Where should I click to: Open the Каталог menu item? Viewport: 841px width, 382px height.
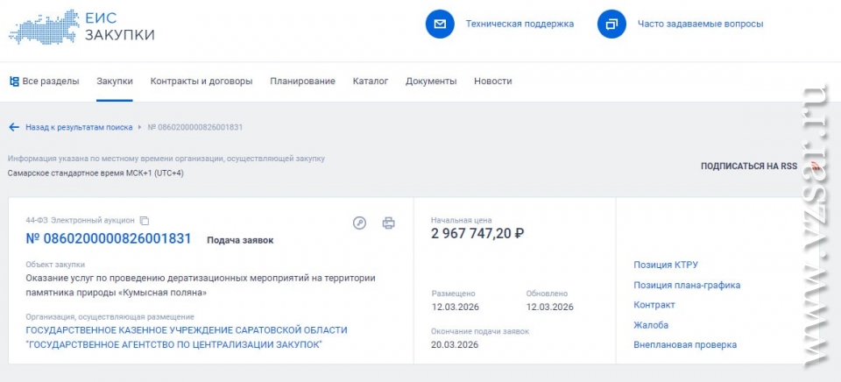point(371,81)
